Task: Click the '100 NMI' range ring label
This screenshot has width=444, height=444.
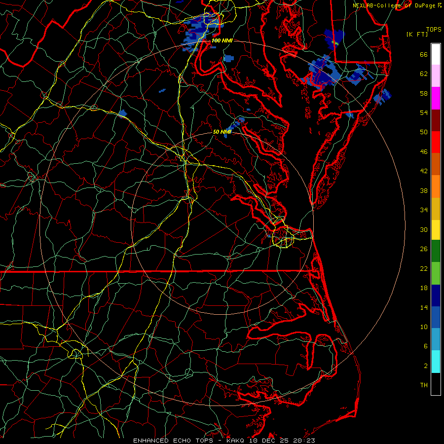Action: [222, 40]
